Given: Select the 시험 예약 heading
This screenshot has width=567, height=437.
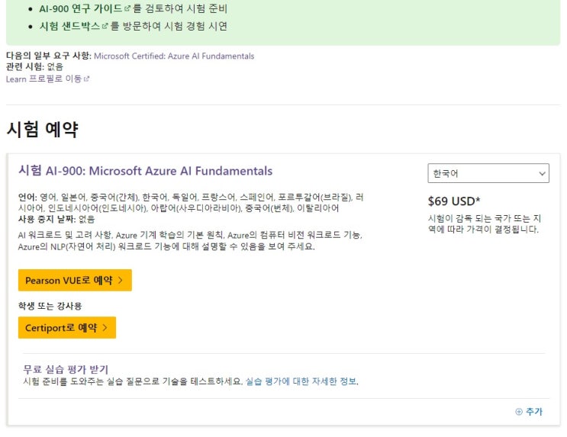Looking at the screenshot, I should (x=42, y=129).
